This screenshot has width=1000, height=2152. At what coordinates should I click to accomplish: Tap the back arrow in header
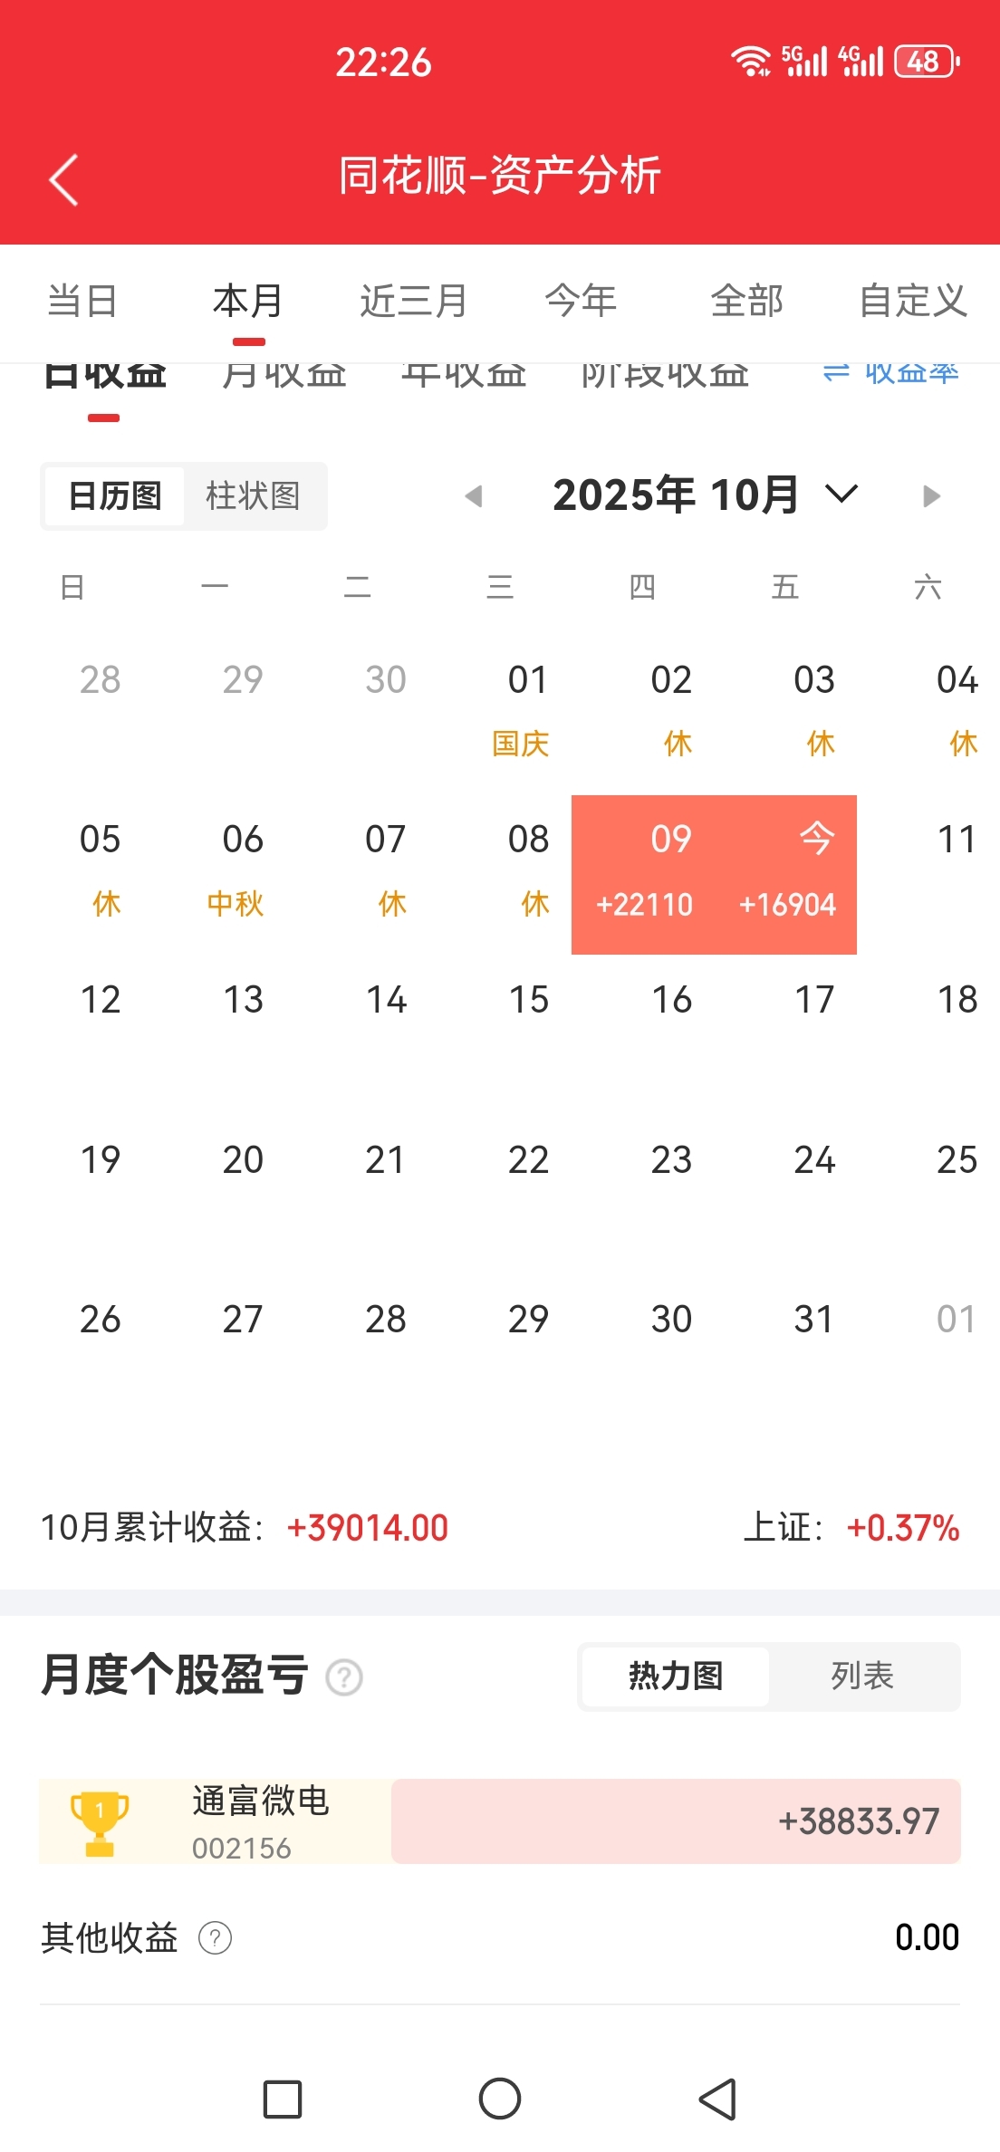63,179
